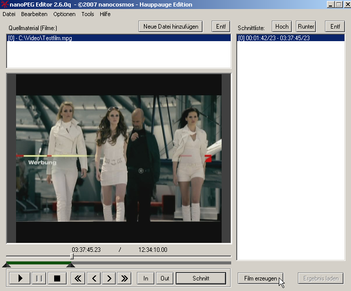Step forward one frame with the right arrow
This screenshot has height=291, width=351.
pos(109,278)
